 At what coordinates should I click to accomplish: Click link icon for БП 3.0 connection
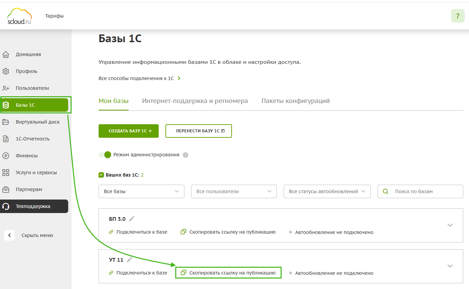click(x=111, y=232)
